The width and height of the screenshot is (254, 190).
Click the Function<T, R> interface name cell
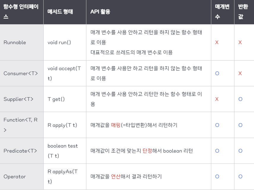point(20,125)
